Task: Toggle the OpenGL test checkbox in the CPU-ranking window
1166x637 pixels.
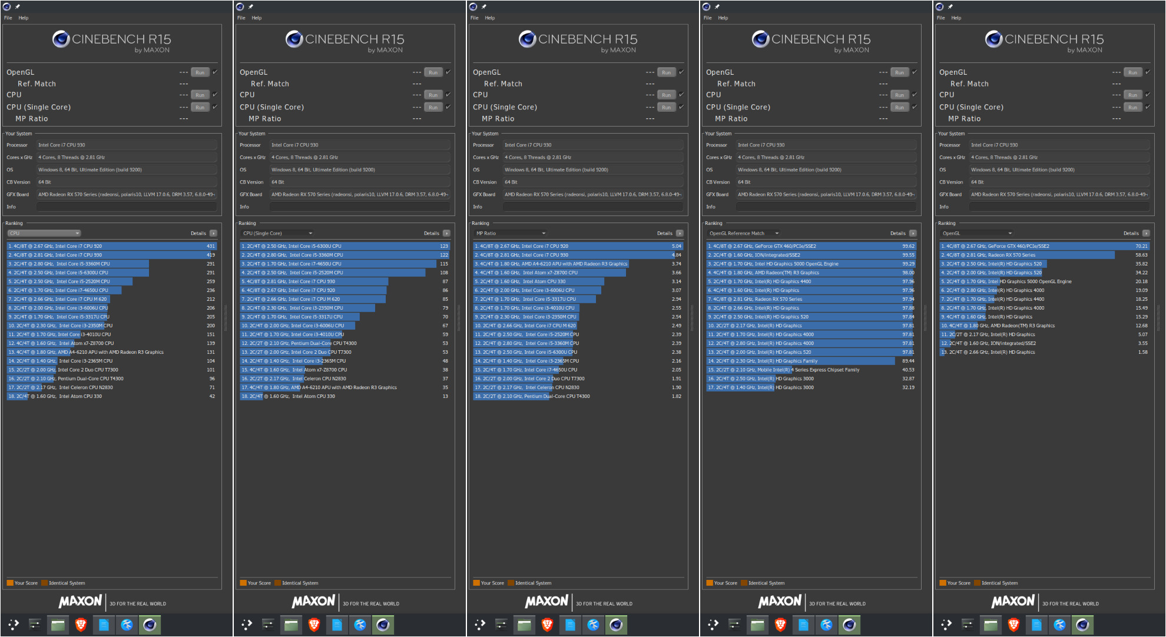Action: click(x=215, y=72)
